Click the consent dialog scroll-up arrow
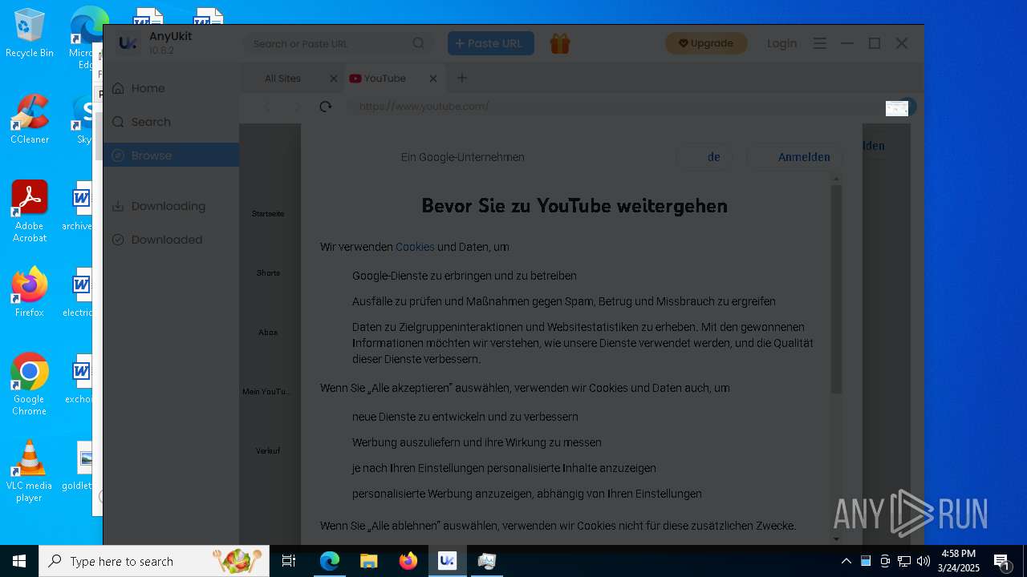Screen dimensions: 1027x577 (836, 179)
